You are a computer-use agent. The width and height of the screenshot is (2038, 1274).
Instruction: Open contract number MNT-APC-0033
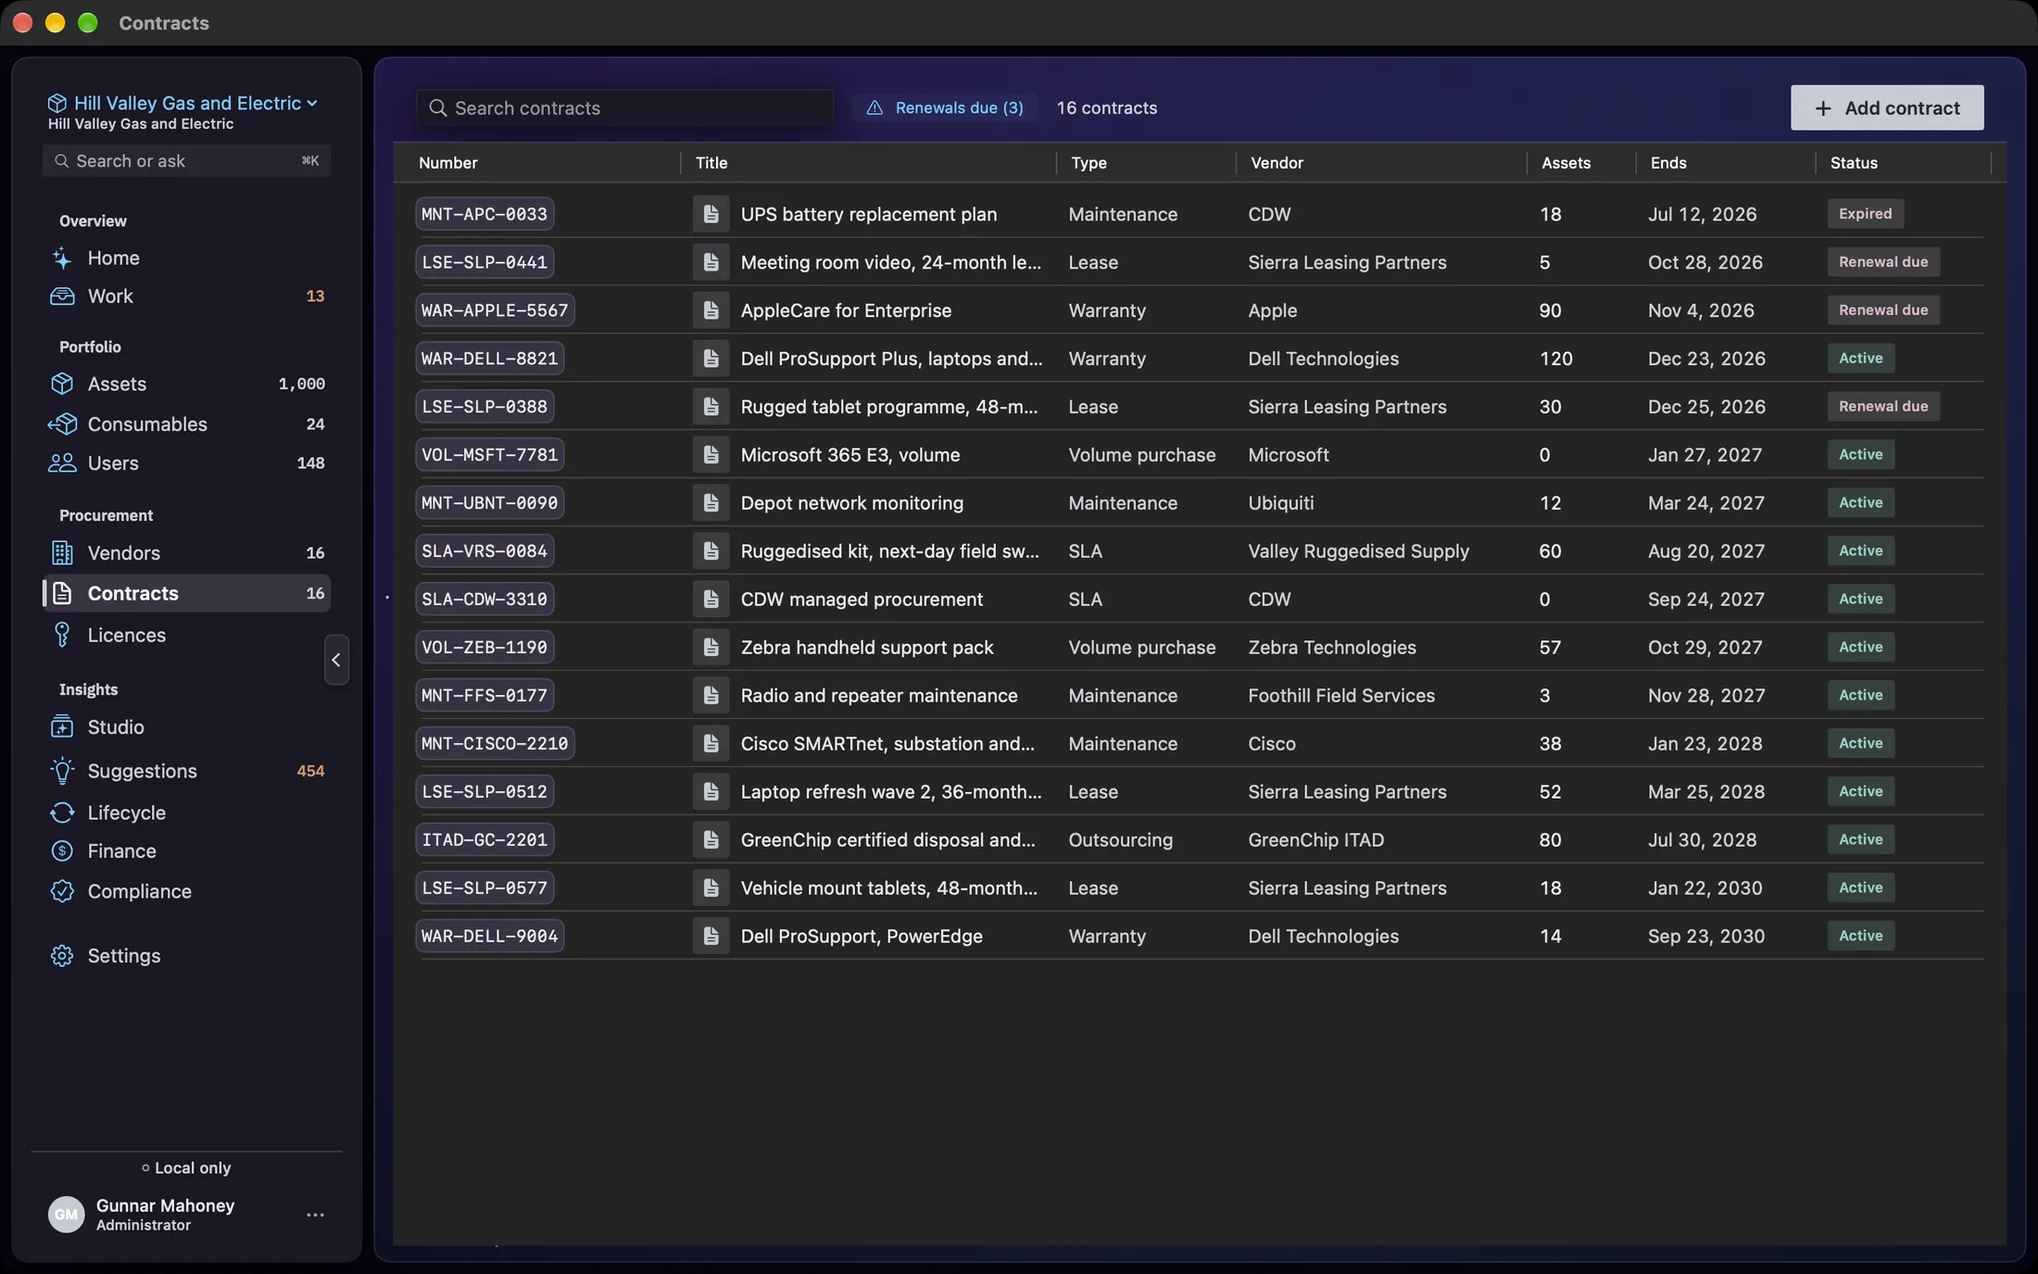coord(484,214)
